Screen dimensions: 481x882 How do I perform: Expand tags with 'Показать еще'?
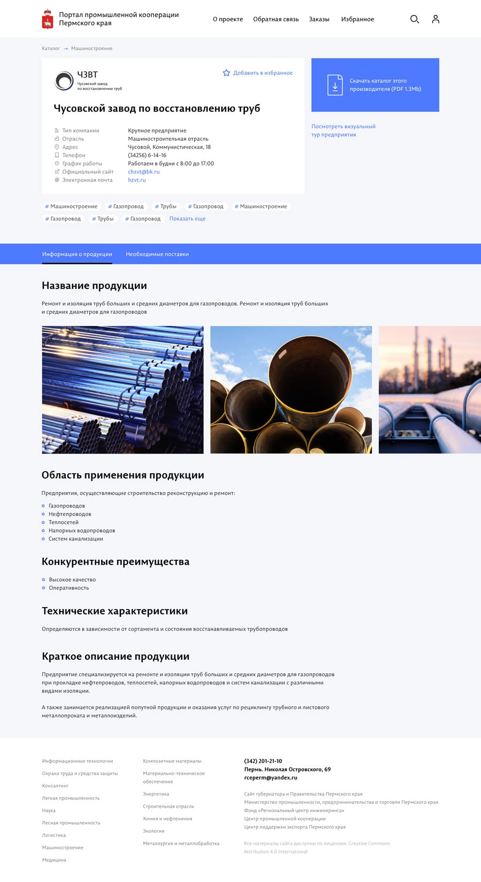(x=187, y=218)
